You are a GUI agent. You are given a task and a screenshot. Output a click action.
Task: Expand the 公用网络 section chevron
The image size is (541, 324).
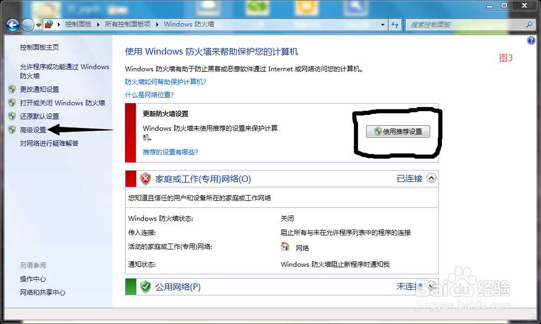431,286
